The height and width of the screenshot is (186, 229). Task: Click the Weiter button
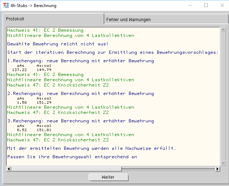click(108, 177)
